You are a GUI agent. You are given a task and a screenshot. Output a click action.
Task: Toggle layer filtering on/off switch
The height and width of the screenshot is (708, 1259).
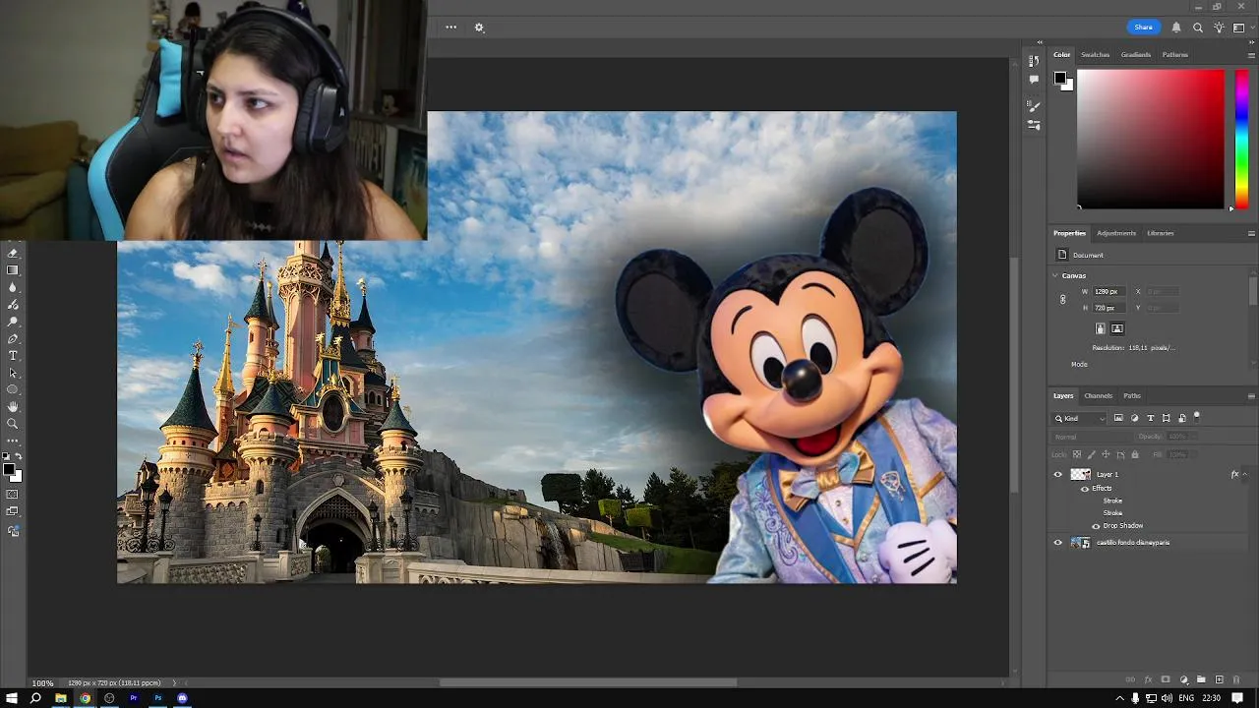1197,416
